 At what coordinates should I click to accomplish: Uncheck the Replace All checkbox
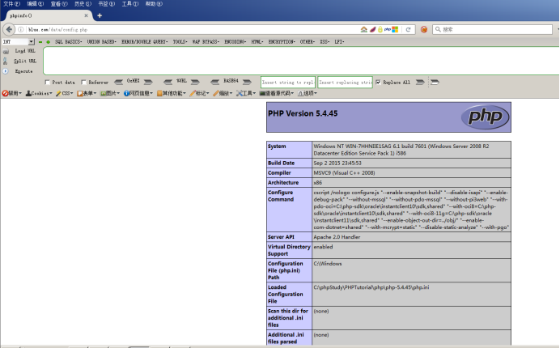[378, 83]
